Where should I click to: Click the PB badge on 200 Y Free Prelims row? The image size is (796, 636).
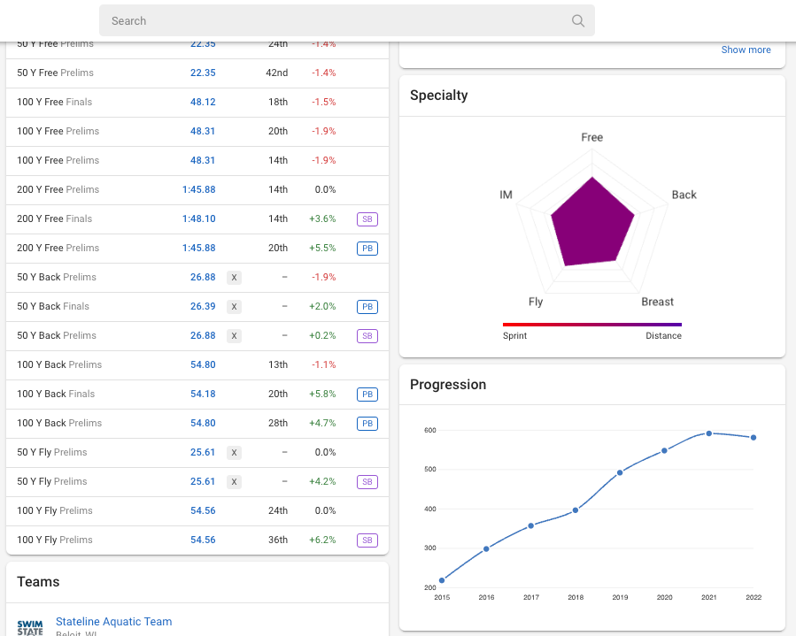click(367, 249)
